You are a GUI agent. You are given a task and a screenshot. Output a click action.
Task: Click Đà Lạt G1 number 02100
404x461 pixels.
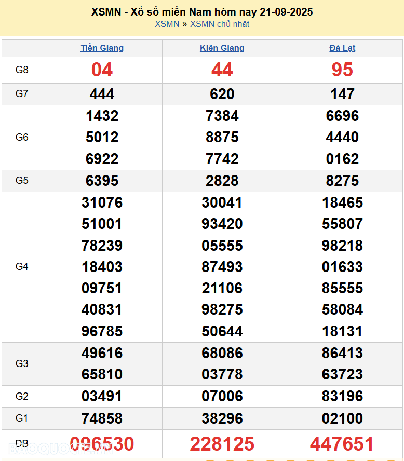pyautogui.click(x=342, y=418)
